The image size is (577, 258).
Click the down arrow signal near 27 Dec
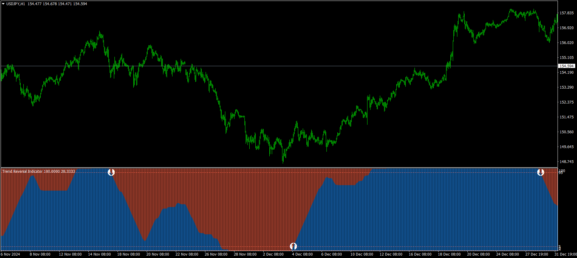(541, 172)
